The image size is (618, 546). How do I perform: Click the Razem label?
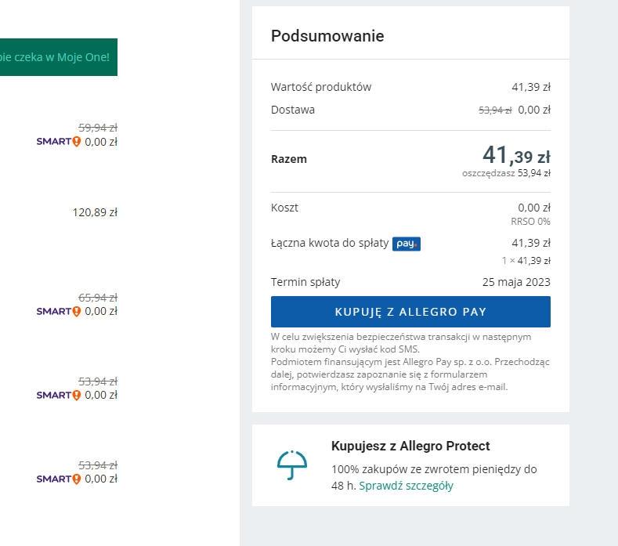pyautogui.click(x=289, y=159)
